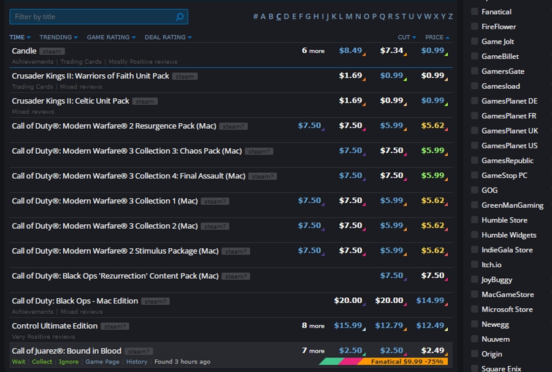This screenshot has height=372, width=552.
Task: Jump to titles starting with letter Z
Action: click(x=450, y=17)
